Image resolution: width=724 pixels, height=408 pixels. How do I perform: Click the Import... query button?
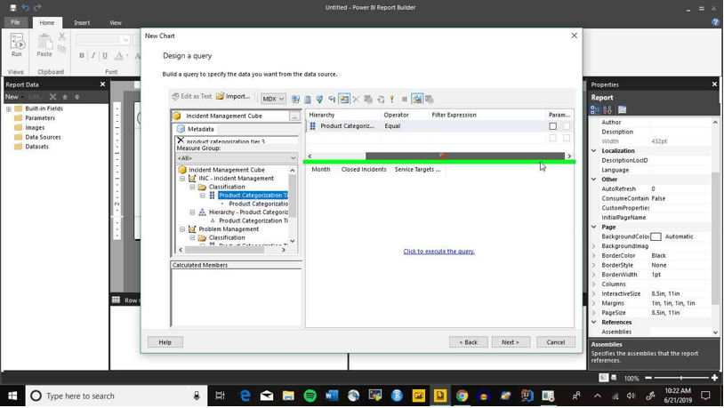[x=233, y=97]
